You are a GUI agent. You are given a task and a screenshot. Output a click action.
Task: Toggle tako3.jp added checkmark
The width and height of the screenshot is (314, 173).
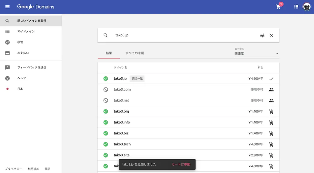pos(271,79)
